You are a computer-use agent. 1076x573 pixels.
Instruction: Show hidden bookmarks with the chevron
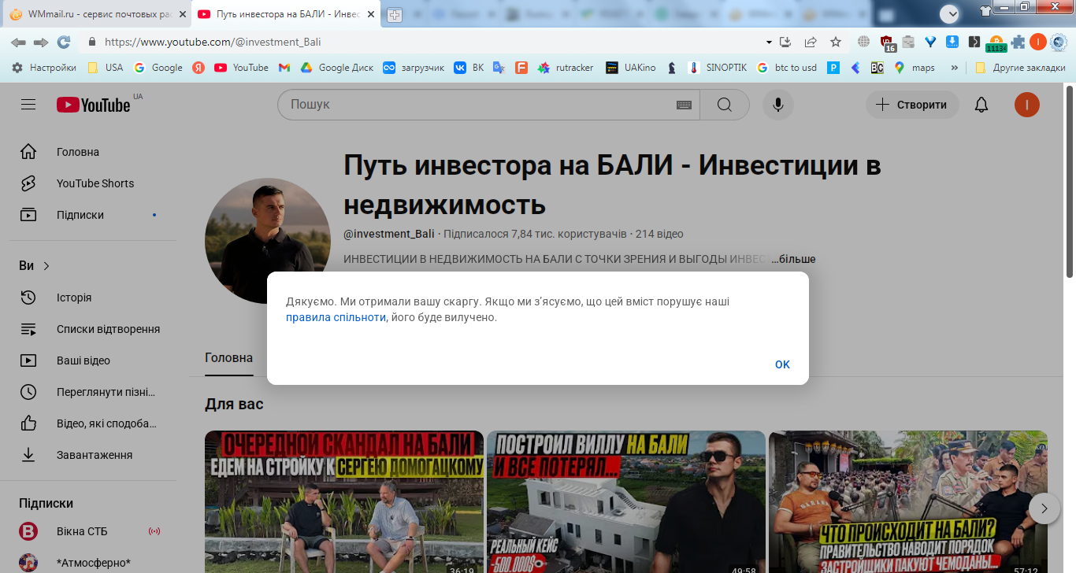coord(955,68)
